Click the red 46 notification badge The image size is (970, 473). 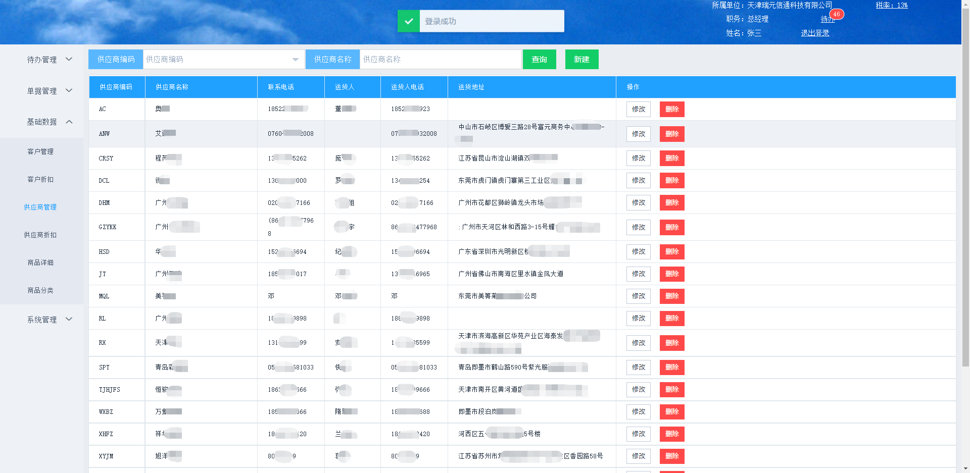tap(837, 14)
